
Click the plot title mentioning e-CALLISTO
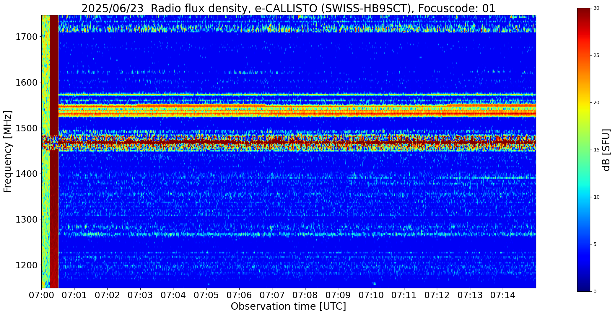(288, 8)
